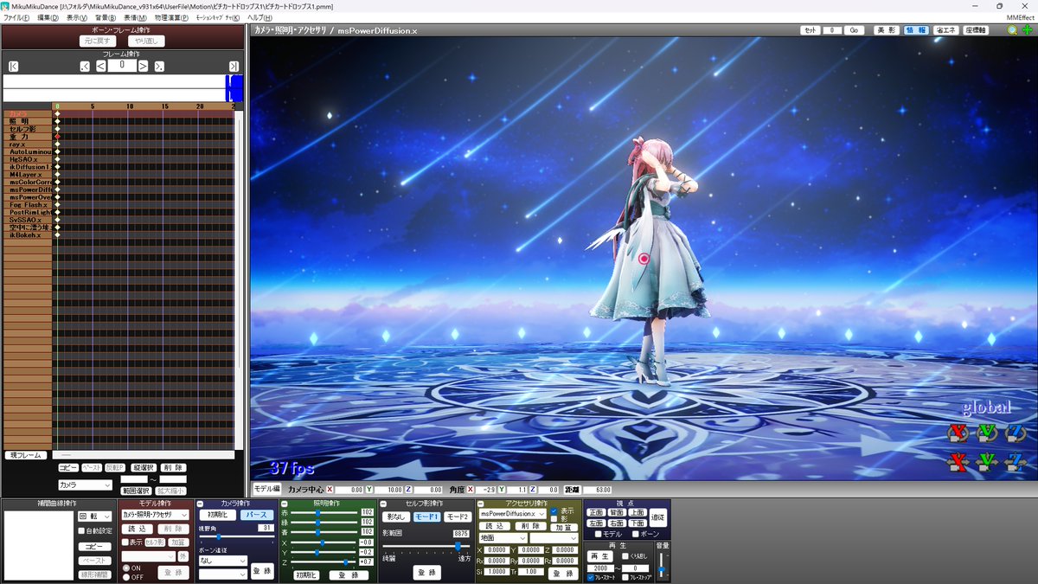Viewport: 1038px width, 584px height.
Task: Uncheck フレ・スタート checkbox
Action: click(x=591, y=577)
